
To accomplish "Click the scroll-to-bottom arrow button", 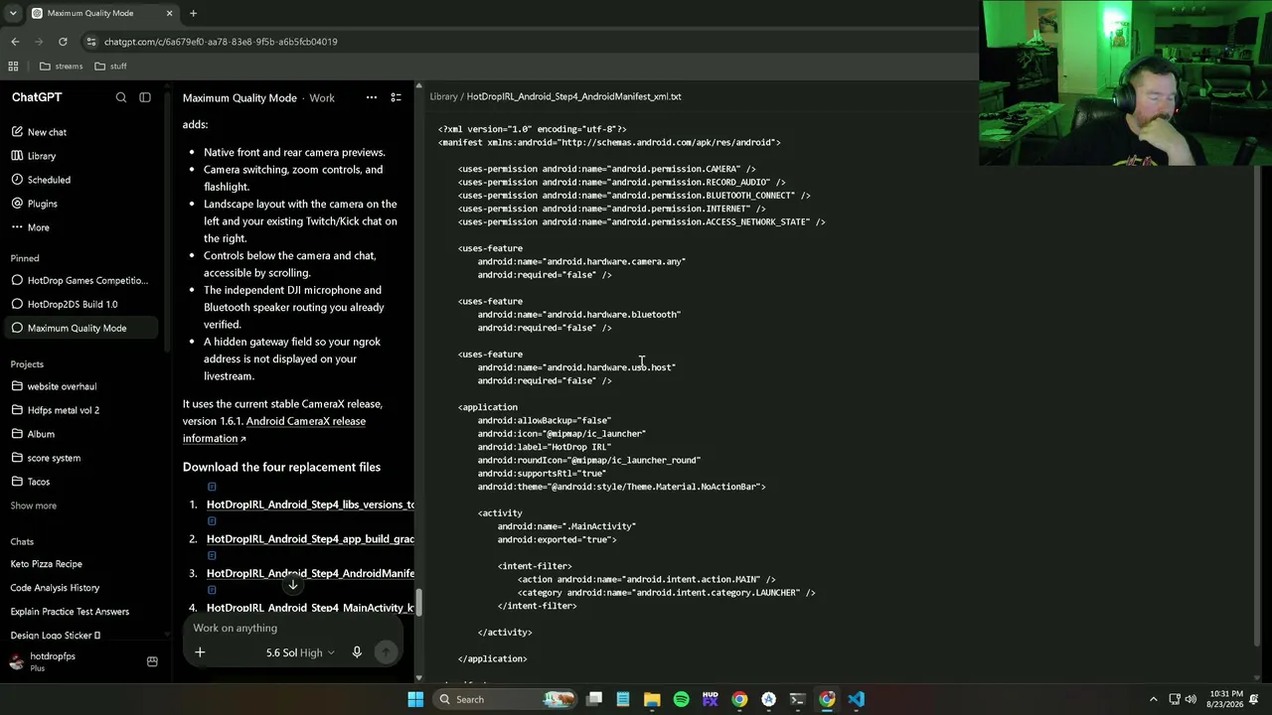I will (292, 585).
